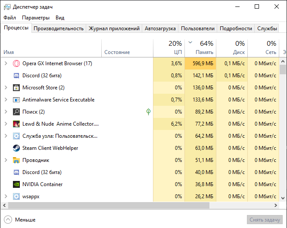Sort by the Имя column header
287x228 pixels.
point(51,48)
